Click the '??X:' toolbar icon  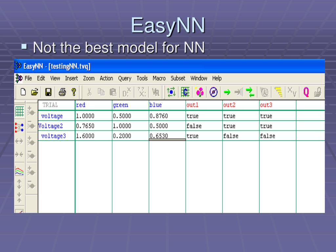[x=142, y=92]
